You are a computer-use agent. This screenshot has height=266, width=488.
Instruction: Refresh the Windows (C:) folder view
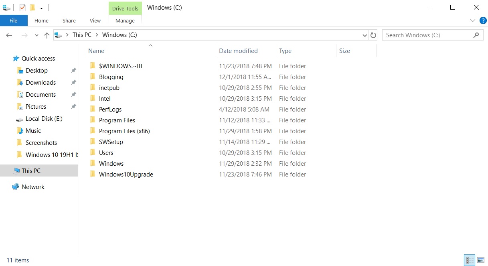pyautogui.click(x=373, y=35)
